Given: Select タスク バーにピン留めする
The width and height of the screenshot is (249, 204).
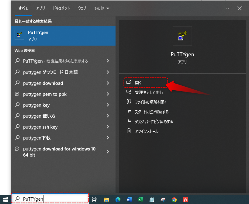Looking at the screenshot, I should 154,122.
